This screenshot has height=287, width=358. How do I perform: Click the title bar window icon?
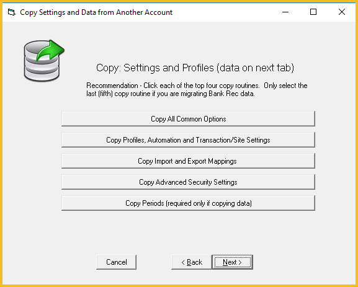coord(11,12)
